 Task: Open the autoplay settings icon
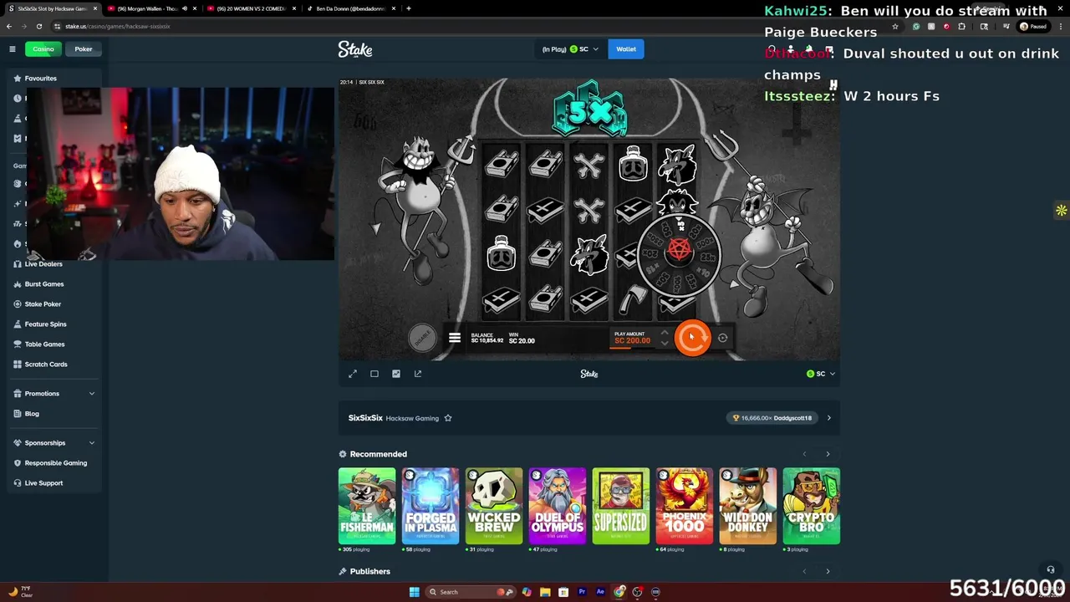pos(722,338)
